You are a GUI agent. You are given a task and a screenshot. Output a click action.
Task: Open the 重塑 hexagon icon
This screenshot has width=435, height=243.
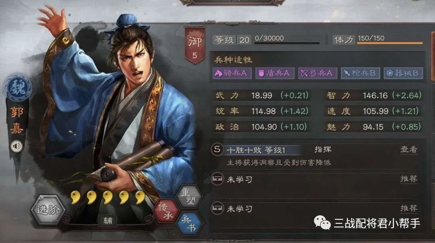pos(189,196)
